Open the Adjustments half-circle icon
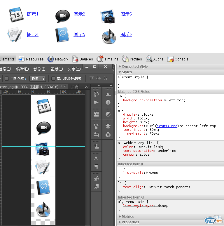Image resolution: width=224 pixels, height=226 pixels. (x=108, y=114)
